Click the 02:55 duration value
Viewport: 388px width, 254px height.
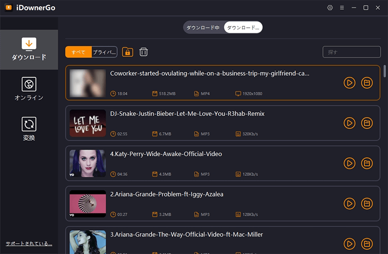(x=122, y=134)
